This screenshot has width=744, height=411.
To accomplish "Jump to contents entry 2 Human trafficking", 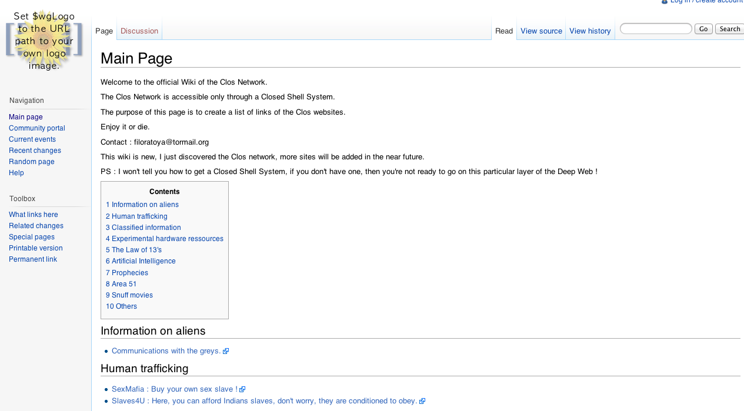I will pos(136,216).
